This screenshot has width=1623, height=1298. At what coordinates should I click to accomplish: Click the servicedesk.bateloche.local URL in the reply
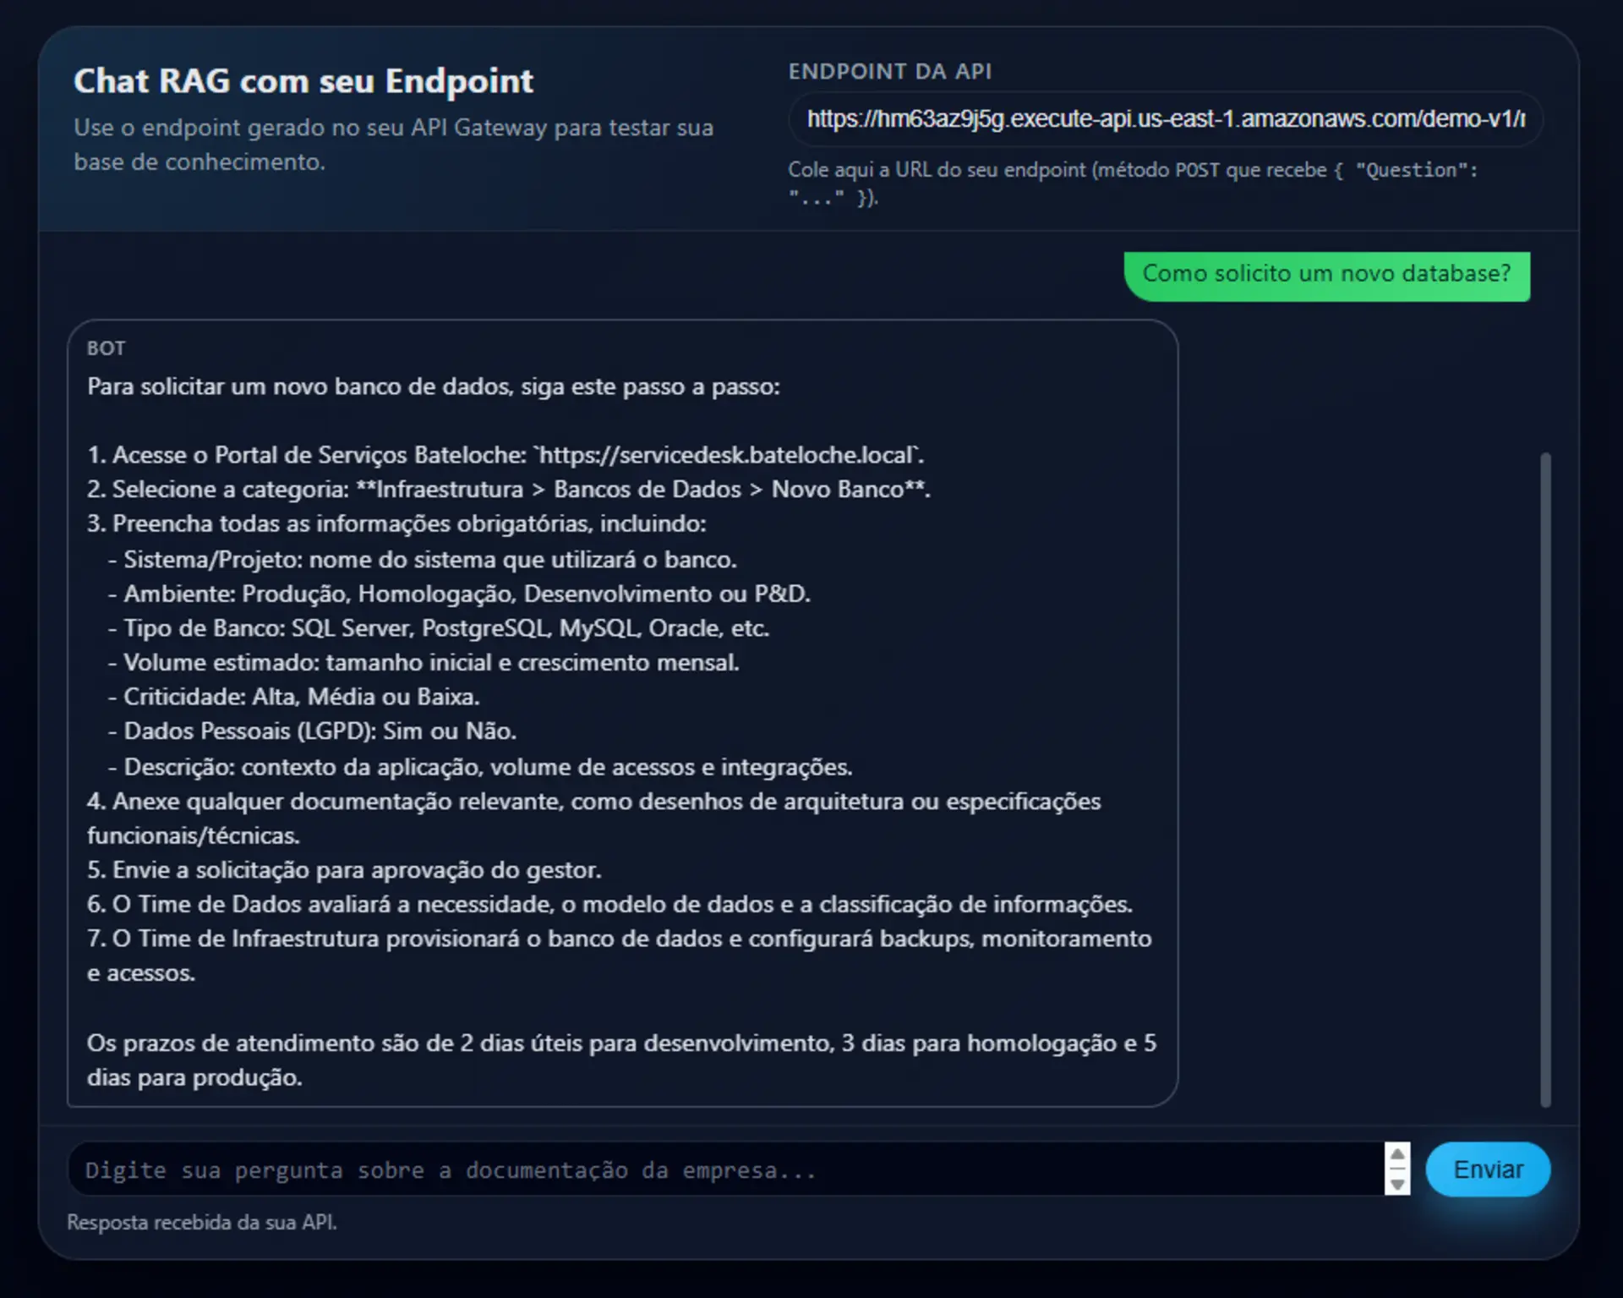(x=727, y=454)
